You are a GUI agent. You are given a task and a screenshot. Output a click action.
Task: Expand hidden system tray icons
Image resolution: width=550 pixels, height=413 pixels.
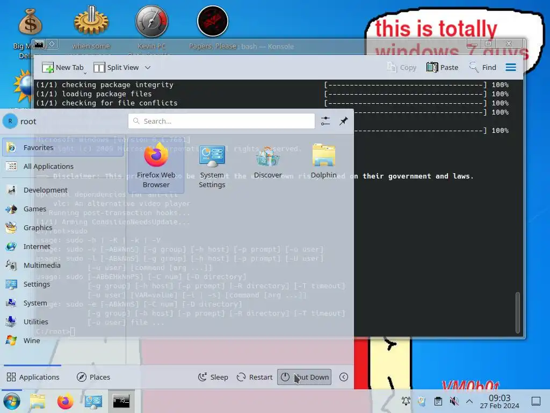pos(469,401)
